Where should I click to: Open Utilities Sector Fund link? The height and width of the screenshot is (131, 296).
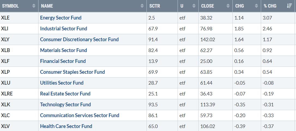pos(62,83)
